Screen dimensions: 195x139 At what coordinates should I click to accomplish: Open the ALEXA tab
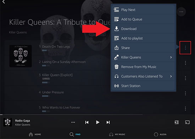pos(160,134)
